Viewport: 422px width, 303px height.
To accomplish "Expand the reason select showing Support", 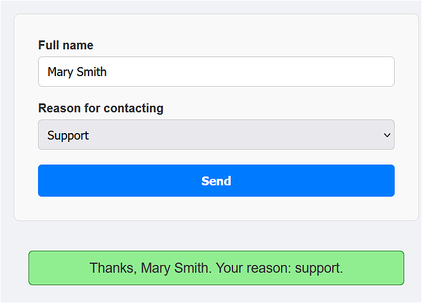I will (238, 135).
